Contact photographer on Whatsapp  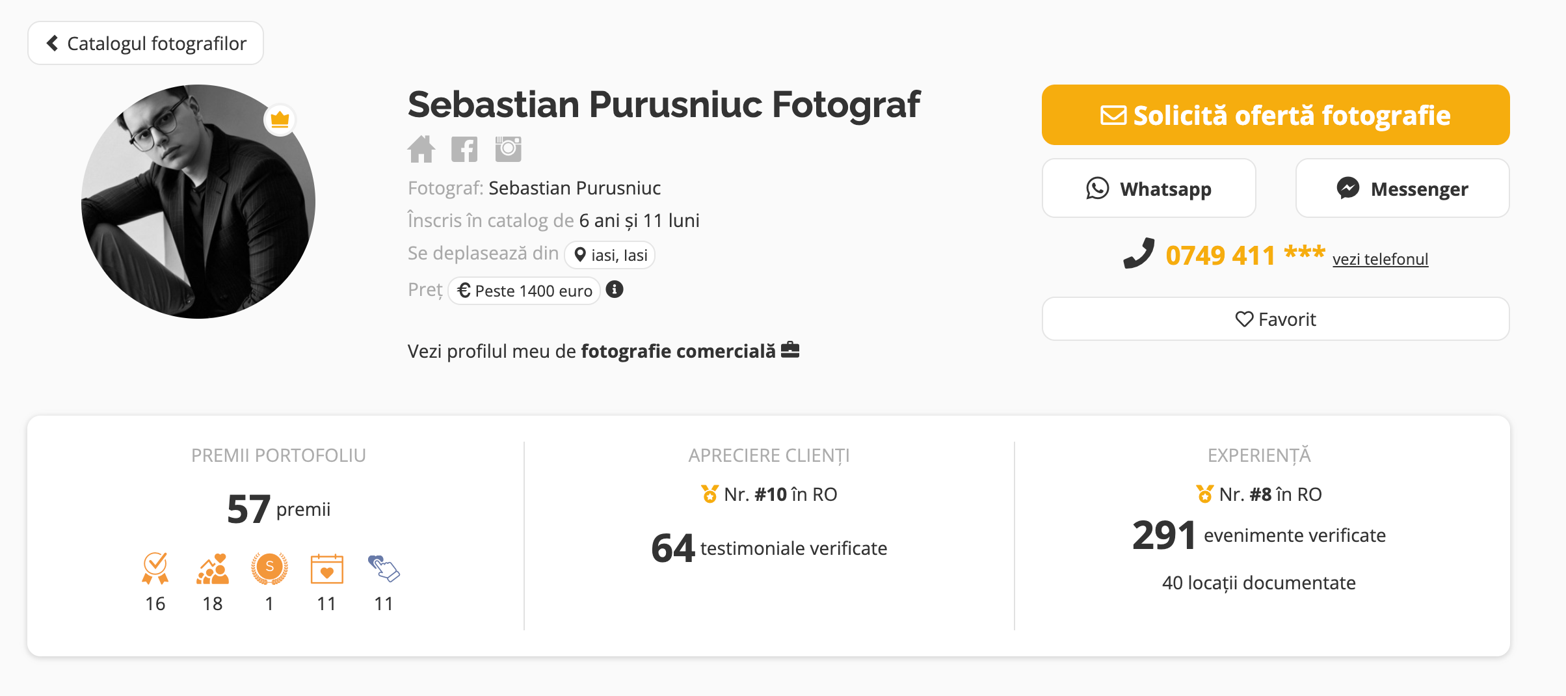(x=1148, y=188)
